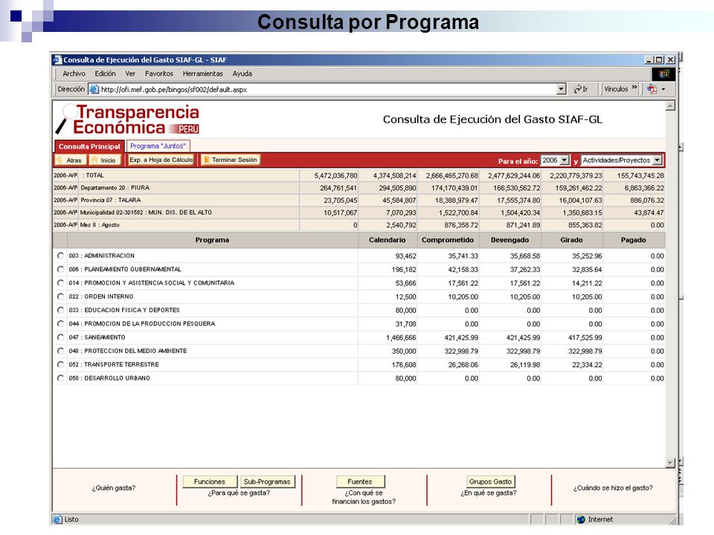
Task: Click the Windows flag throbber icon
Action: [x=663, y=74]
